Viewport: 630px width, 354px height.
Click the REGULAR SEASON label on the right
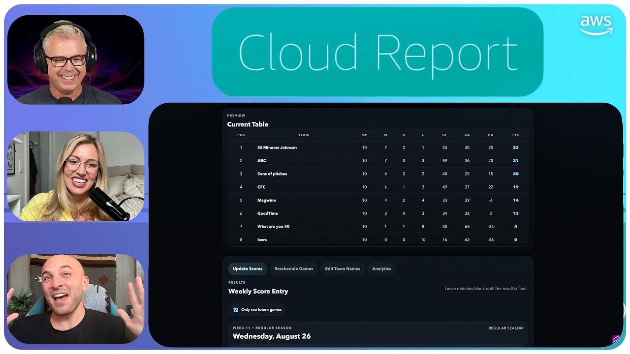pyautogui.click(x=505, y=328)
